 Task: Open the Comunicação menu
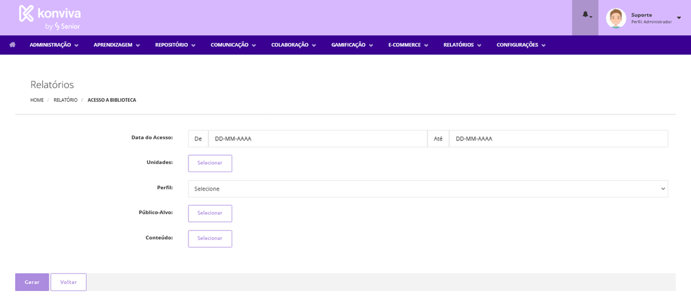[233, 45]
